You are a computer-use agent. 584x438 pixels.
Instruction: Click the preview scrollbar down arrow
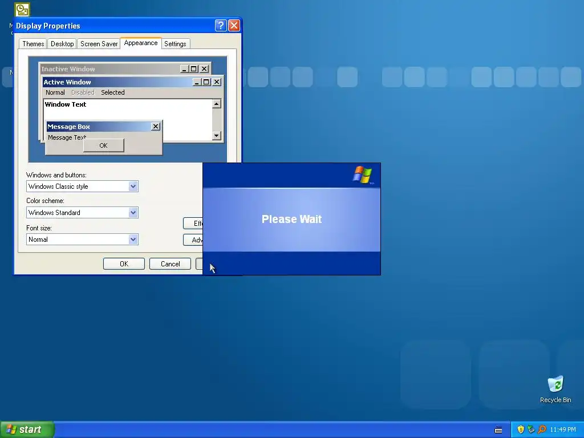pyautogui.click(x=217, y=136)
